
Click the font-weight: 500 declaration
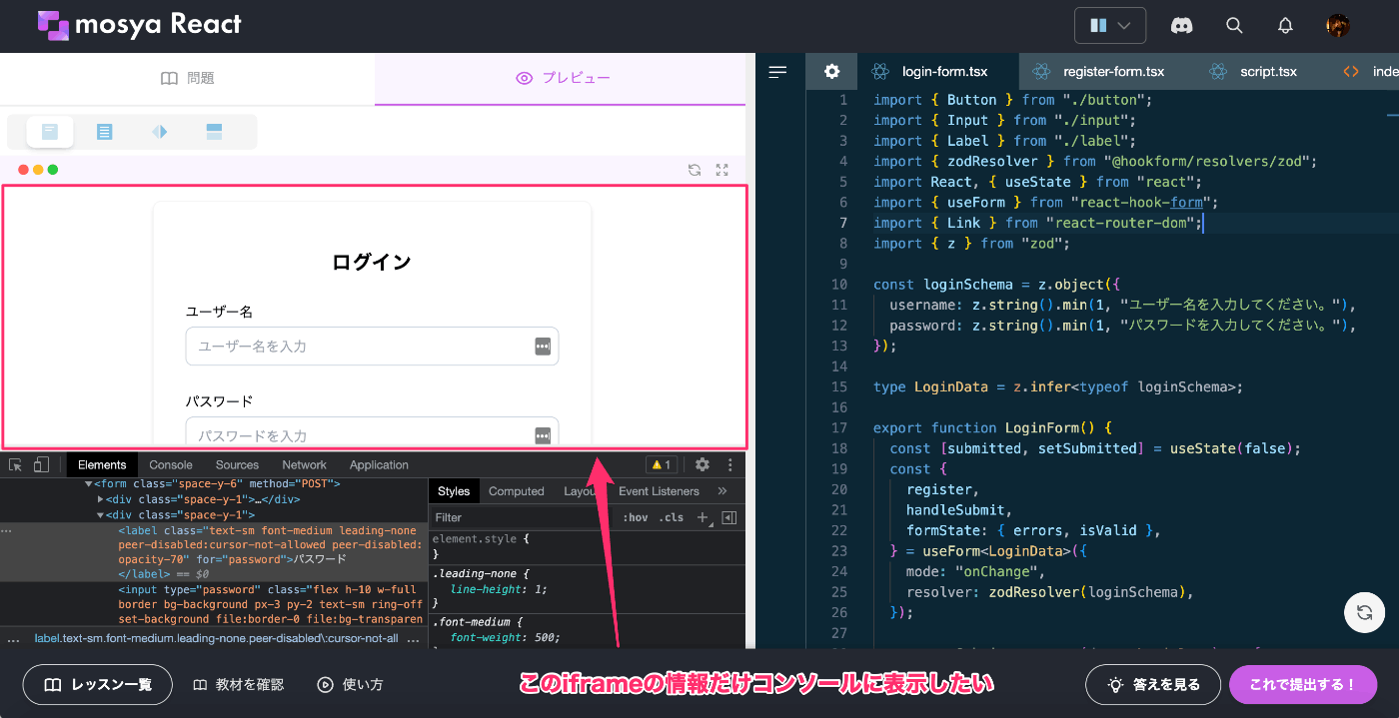click(x=506, y=637)
